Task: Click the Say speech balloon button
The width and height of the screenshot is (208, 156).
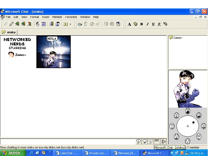Action: [x=139, y=141]
